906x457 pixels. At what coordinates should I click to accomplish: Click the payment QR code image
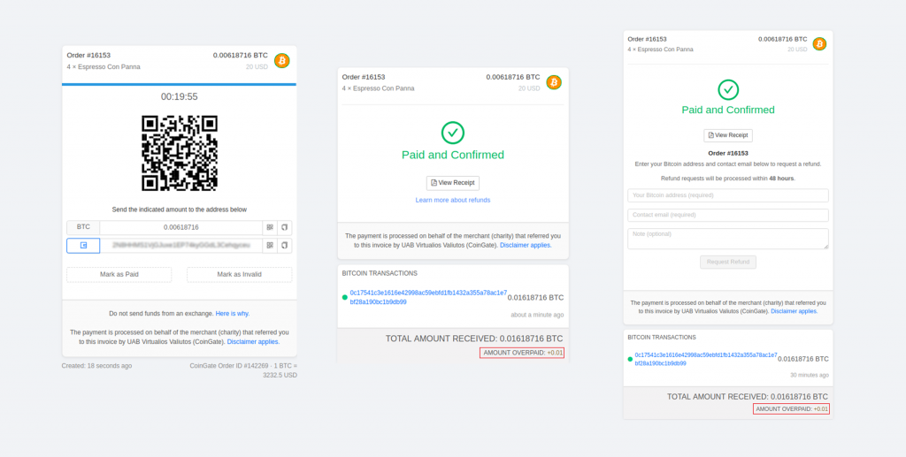180,153
